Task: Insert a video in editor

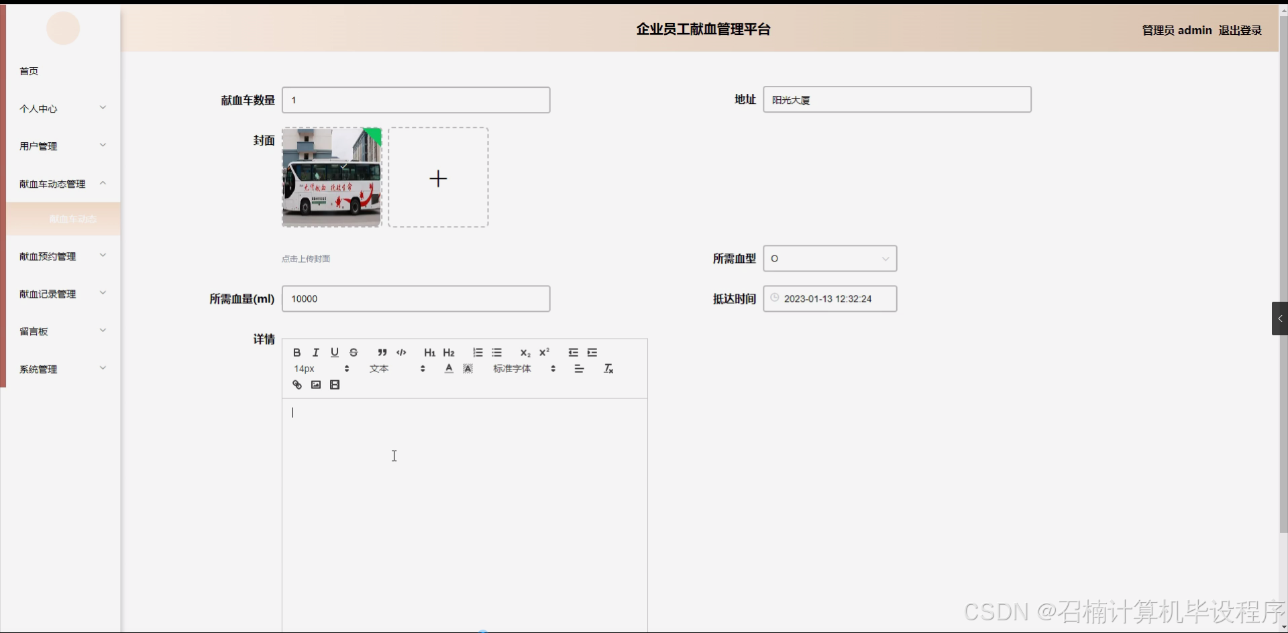Action: (335, 385)
